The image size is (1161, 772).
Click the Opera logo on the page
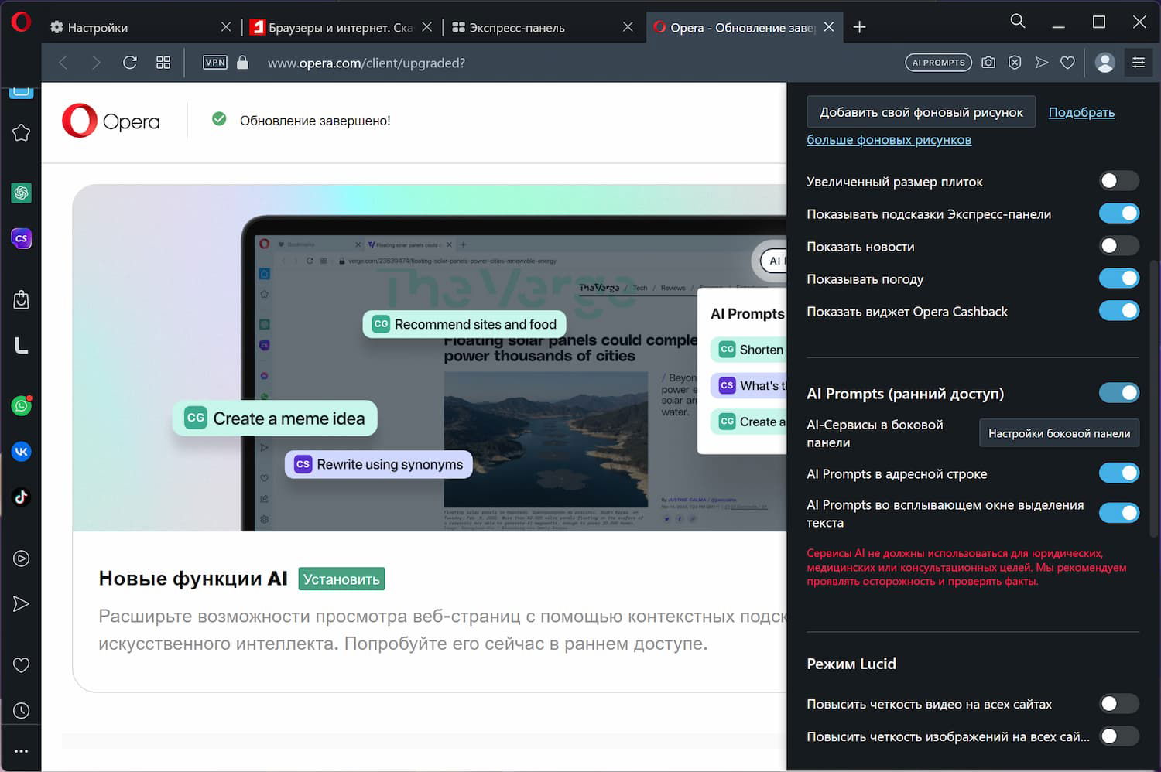[111, 121]
